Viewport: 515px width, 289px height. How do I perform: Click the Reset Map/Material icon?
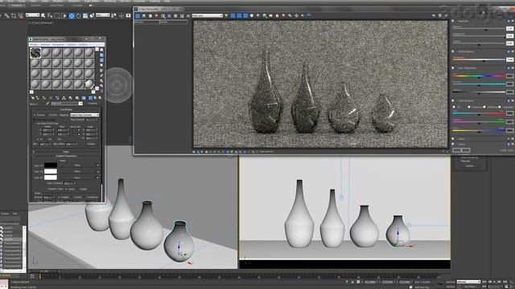click(x=51, y=98)
